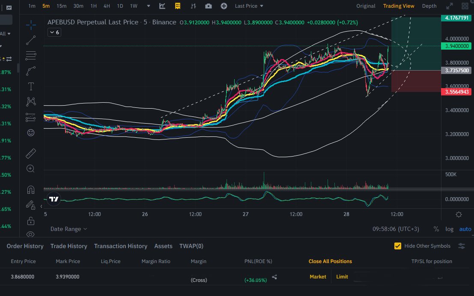Image resolution: width=474 pixels, height=296 pixels.
Task: Switch chart to 15m interval
Action: pos(61,6)
